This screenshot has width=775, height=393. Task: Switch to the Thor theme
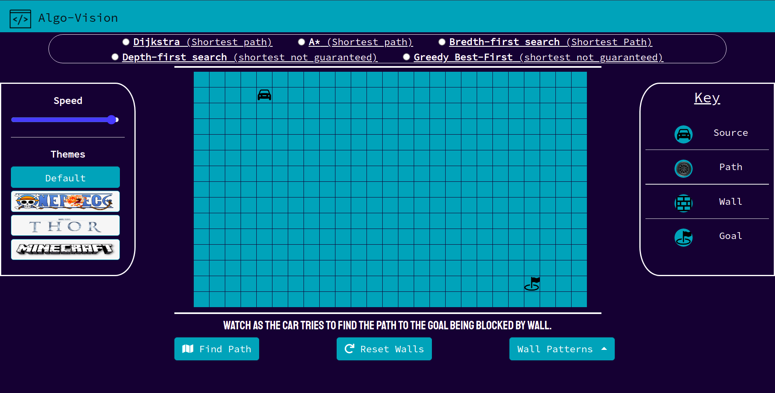(65, 225)
